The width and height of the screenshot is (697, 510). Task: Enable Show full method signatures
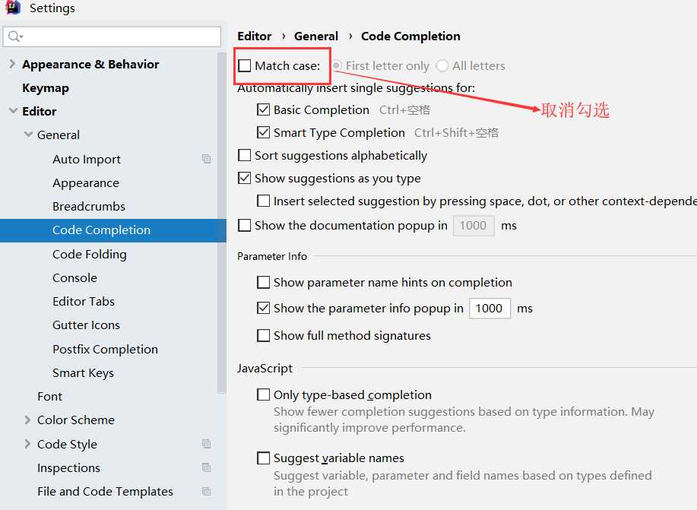[264, 336]
